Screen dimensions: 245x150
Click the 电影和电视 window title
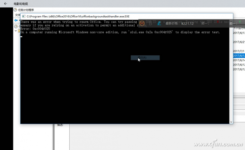[x=21, y=4]
